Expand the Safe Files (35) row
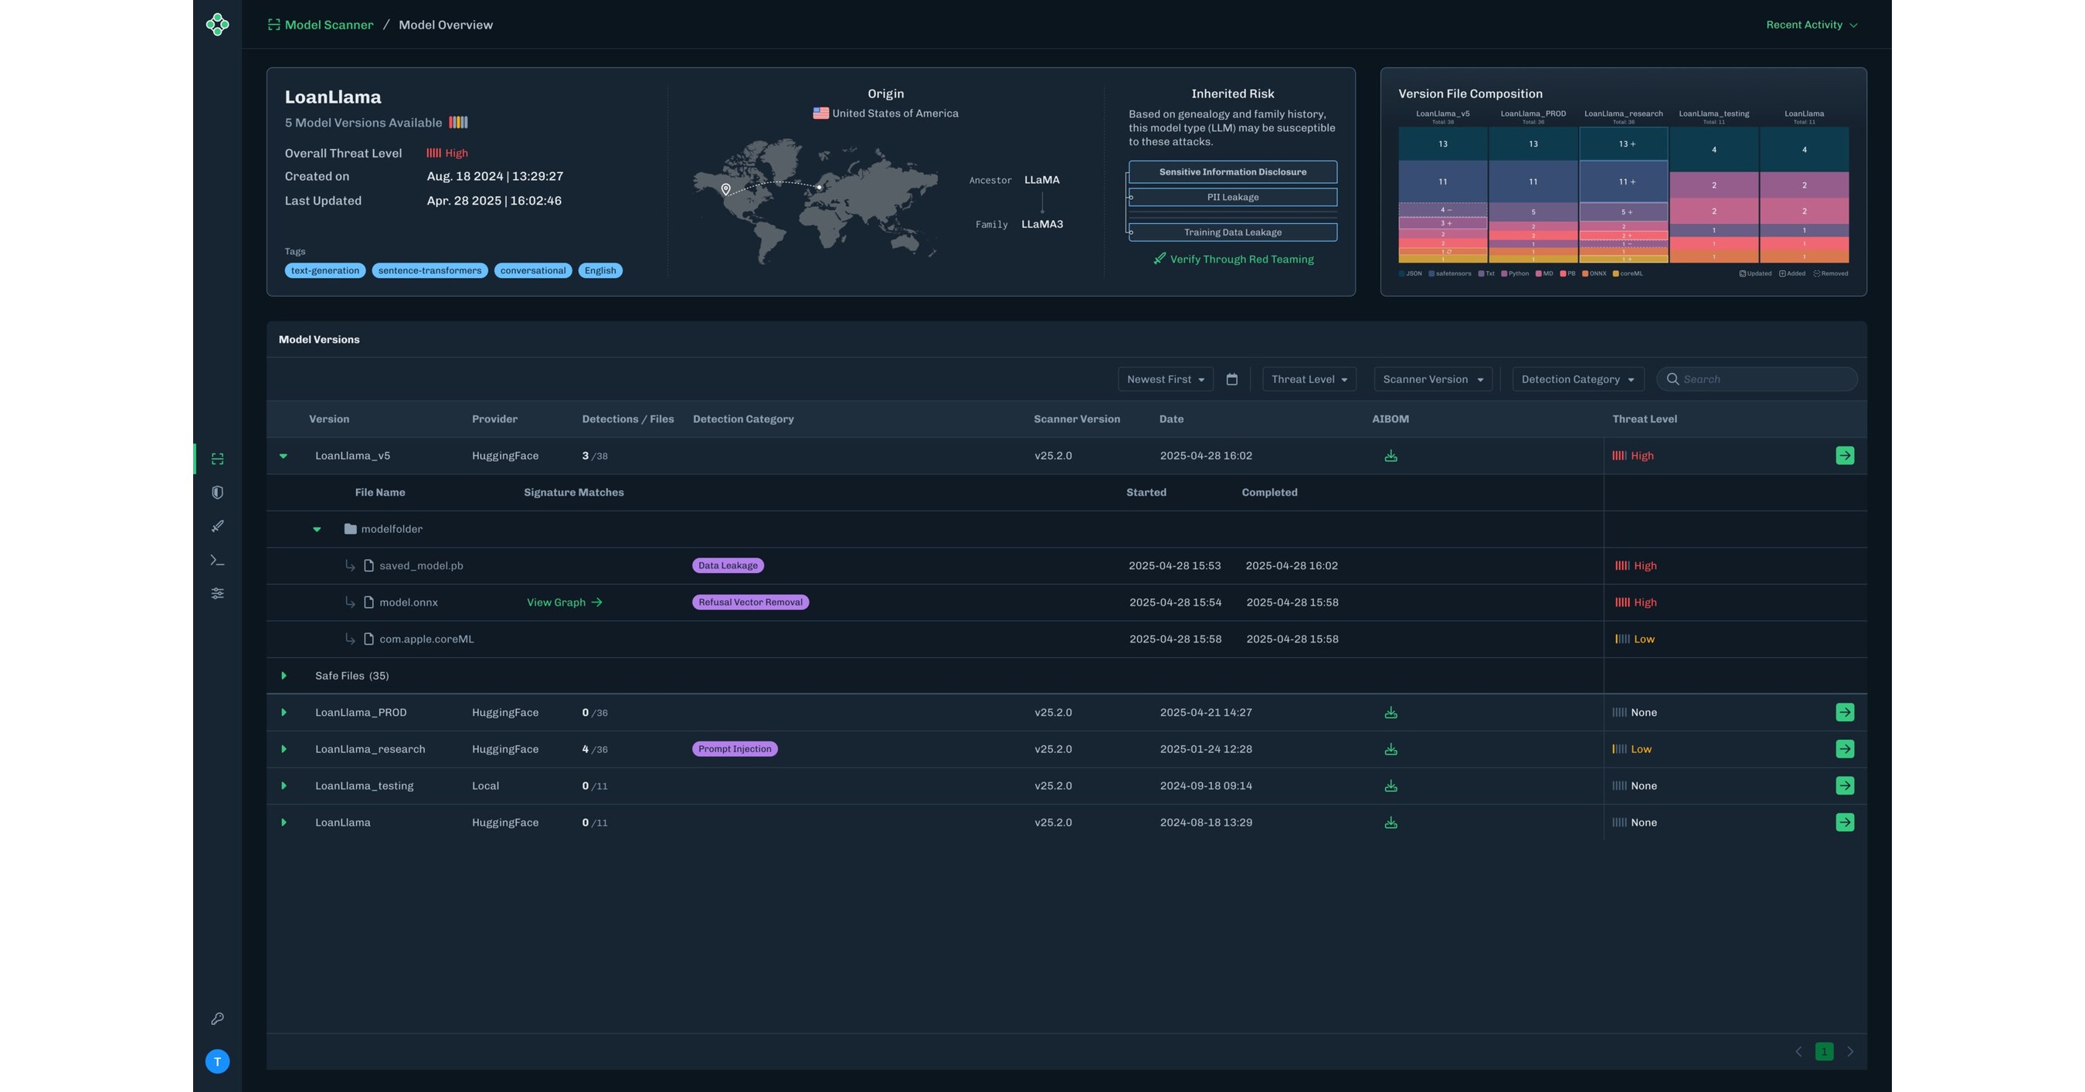 coord(284,676)
